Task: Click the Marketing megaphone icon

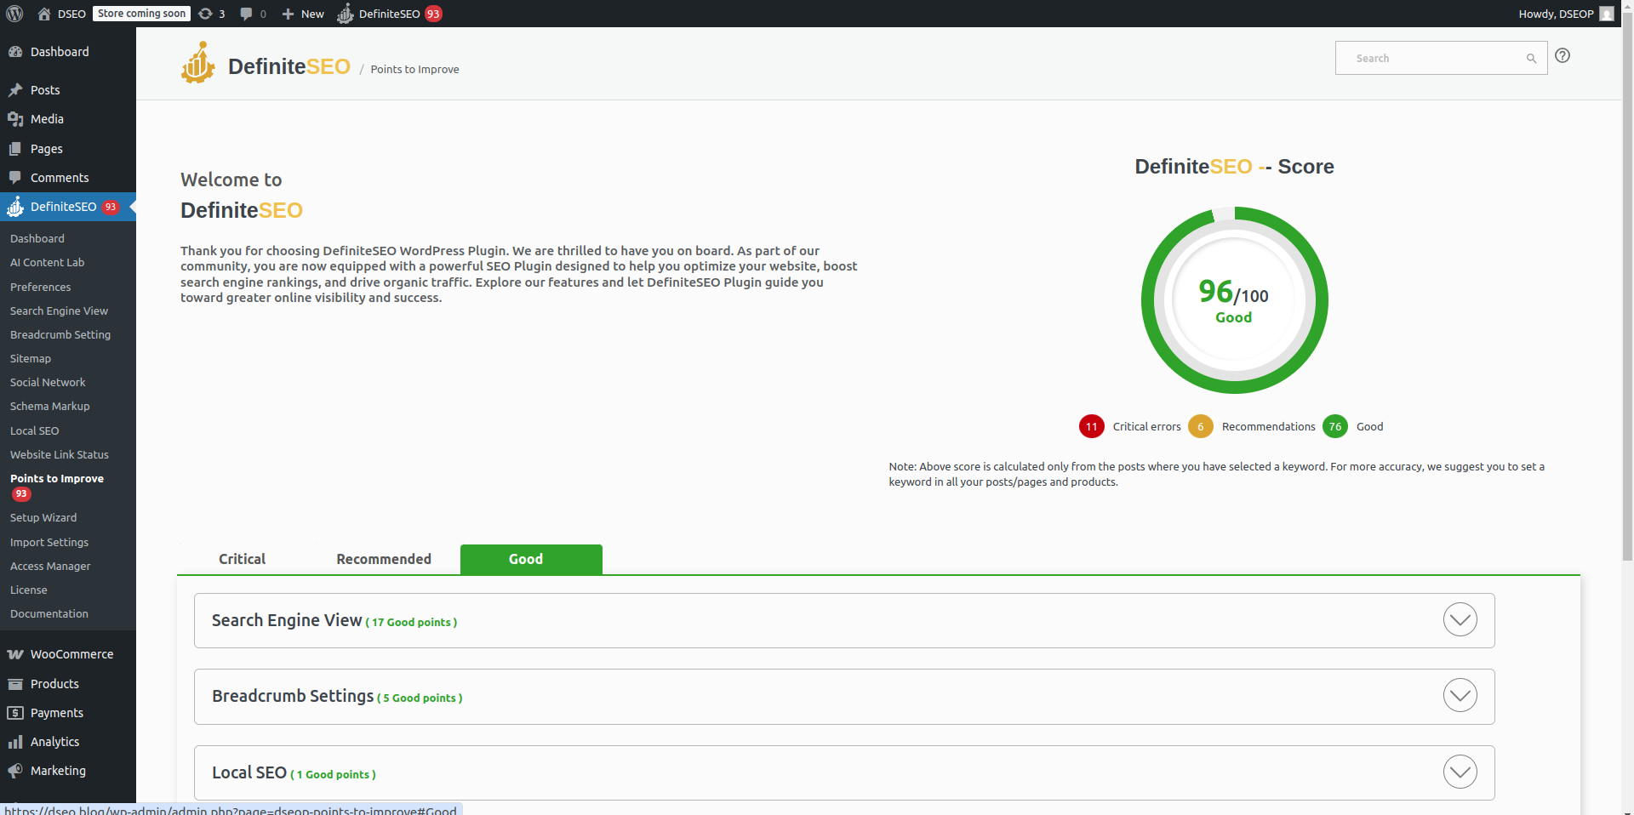Action: point(15,771)
